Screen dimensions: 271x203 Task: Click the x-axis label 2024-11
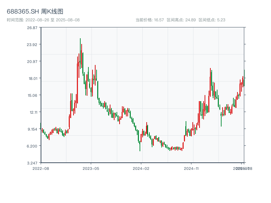(191, 168)
